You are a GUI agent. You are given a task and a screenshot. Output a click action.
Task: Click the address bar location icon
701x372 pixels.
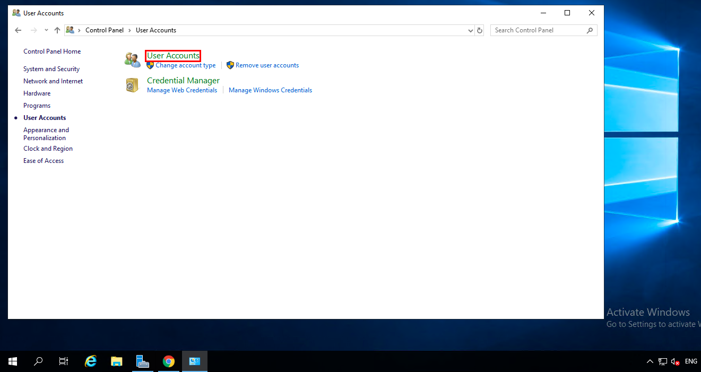[70, 30]
